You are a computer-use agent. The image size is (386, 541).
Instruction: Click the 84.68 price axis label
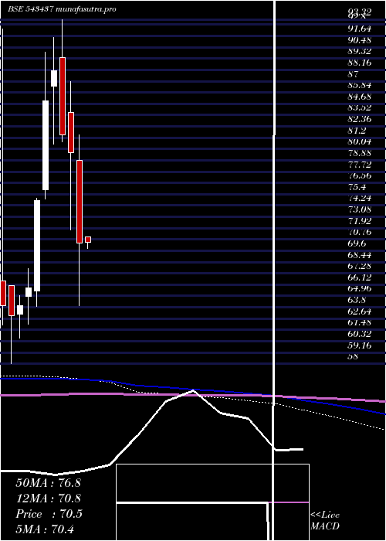click(360, 97)
